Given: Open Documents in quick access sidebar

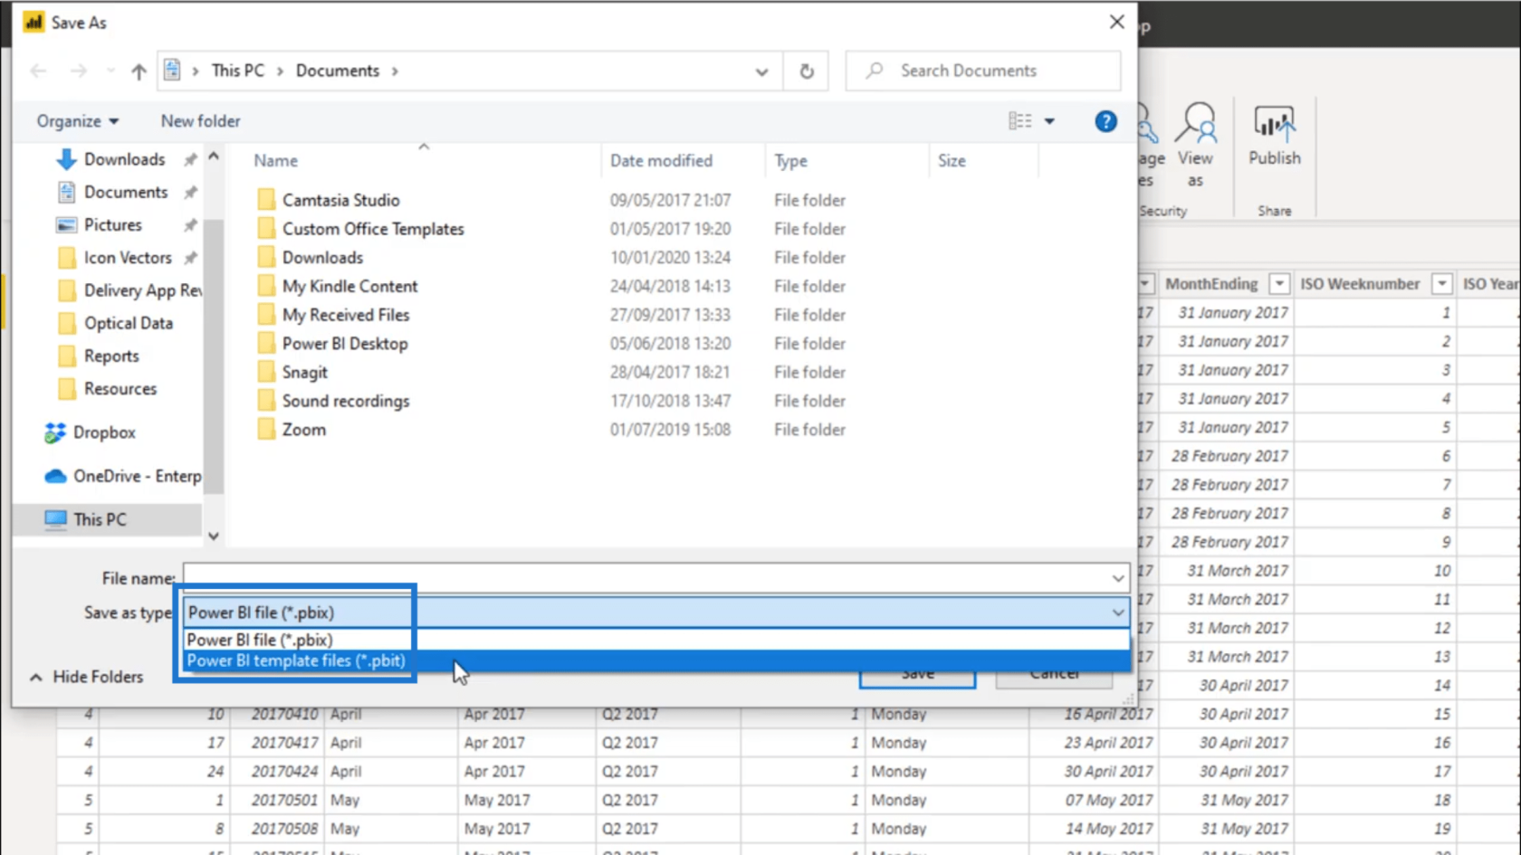Looking at the screenshot, I should 126,192.
